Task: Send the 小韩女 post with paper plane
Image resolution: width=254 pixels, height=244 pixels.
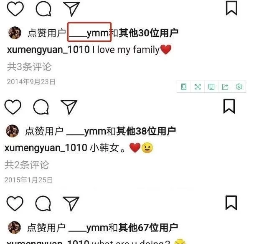Action: click(x=69, y=107)
